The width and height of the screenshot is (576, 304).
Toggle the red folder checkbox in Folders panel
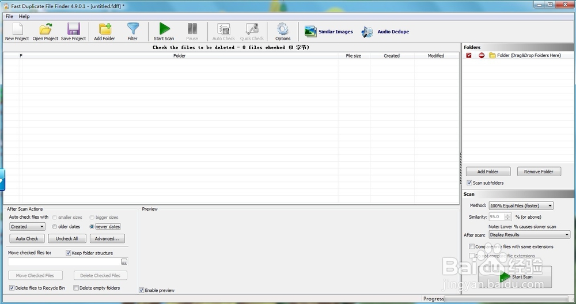(469, 55)
